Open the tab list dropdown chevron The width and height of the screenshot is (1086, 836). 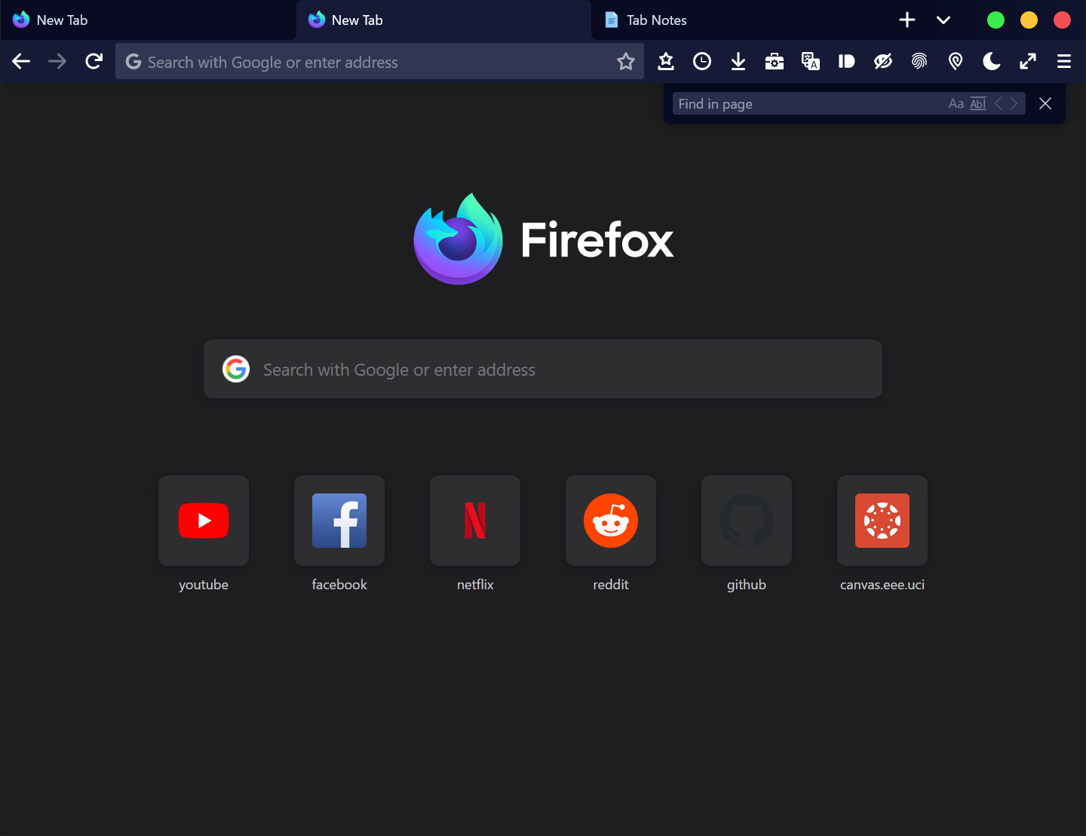pos(943,20)
